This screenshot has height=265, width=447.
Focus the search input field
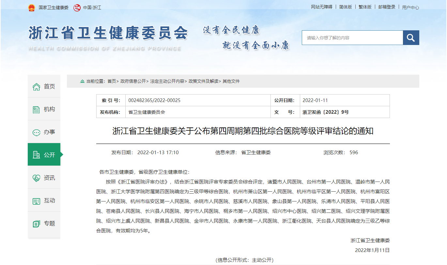352,38
